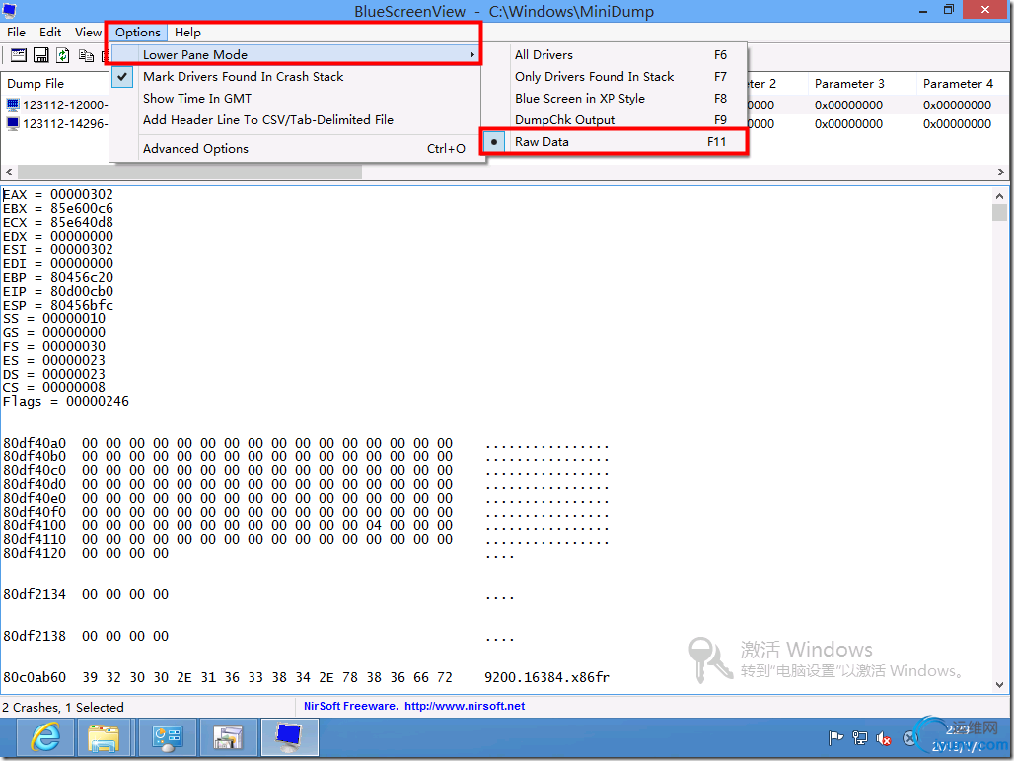The height and width of the screenshot is (761, 1014).
Task: Click the BlueScreenView taskbar icon
Action: point(289,737)
